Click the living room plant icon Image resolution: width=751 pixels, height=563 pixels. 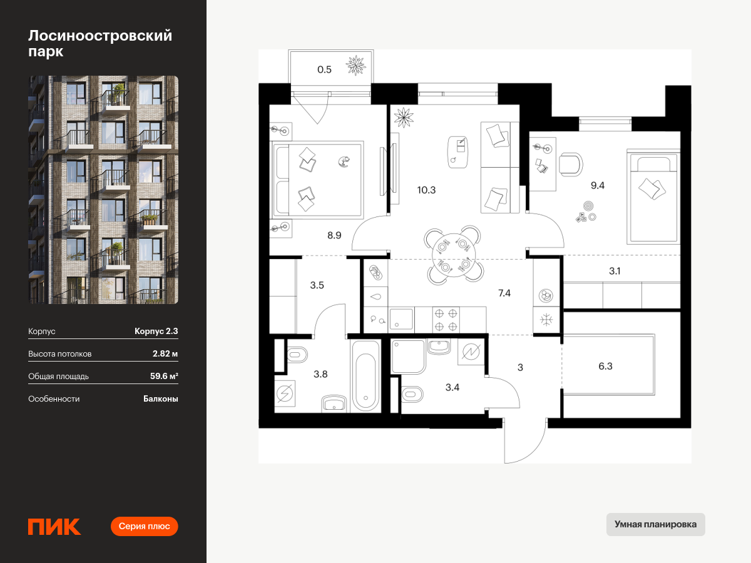pyautogui.click(x=404, y=116)
